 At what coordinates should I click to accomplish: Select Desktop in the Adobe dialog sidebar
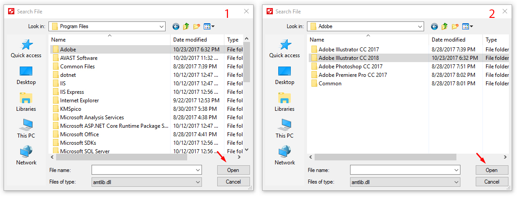[285, 75]
